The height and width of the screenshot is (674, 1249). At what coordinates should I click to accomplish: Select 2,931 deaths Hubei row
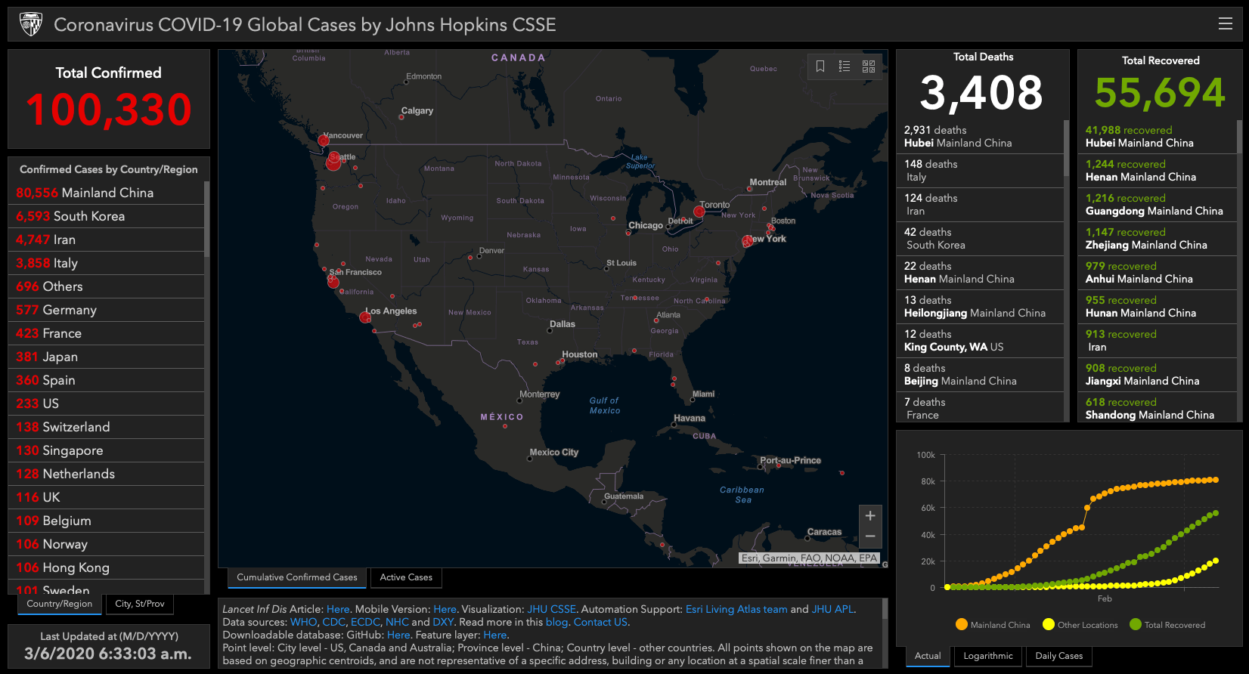pos(980,137)
